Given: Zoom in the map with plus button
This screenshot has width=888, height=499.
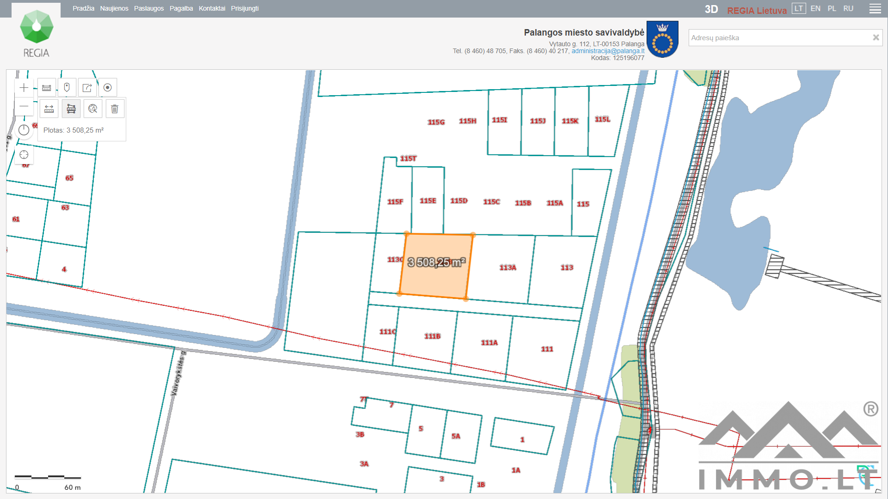Looking at the screenshot, I should coord(24,88).
